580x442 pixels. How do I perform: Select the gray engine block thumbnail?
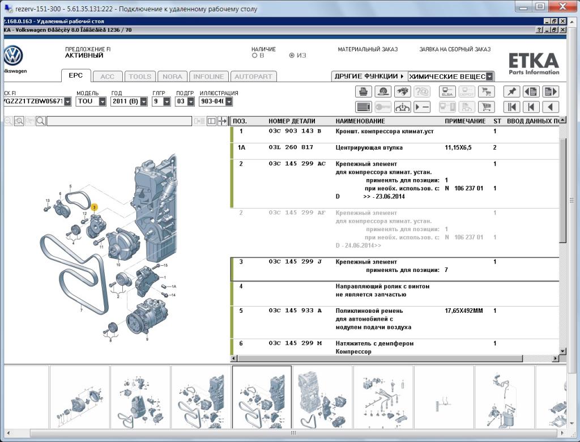[322, 398]
